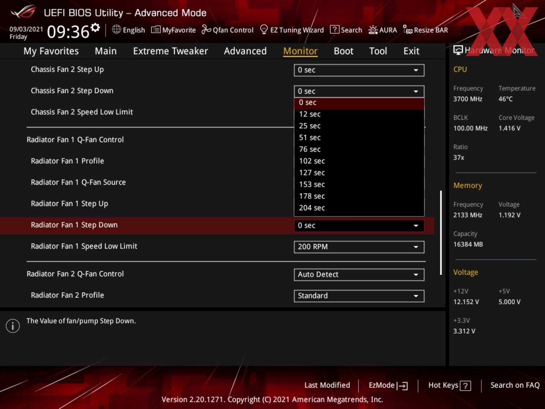This screenshot has height=409, width=545.
Task: Click the 09/03/2021 date
Action: (x=26, y=29)
